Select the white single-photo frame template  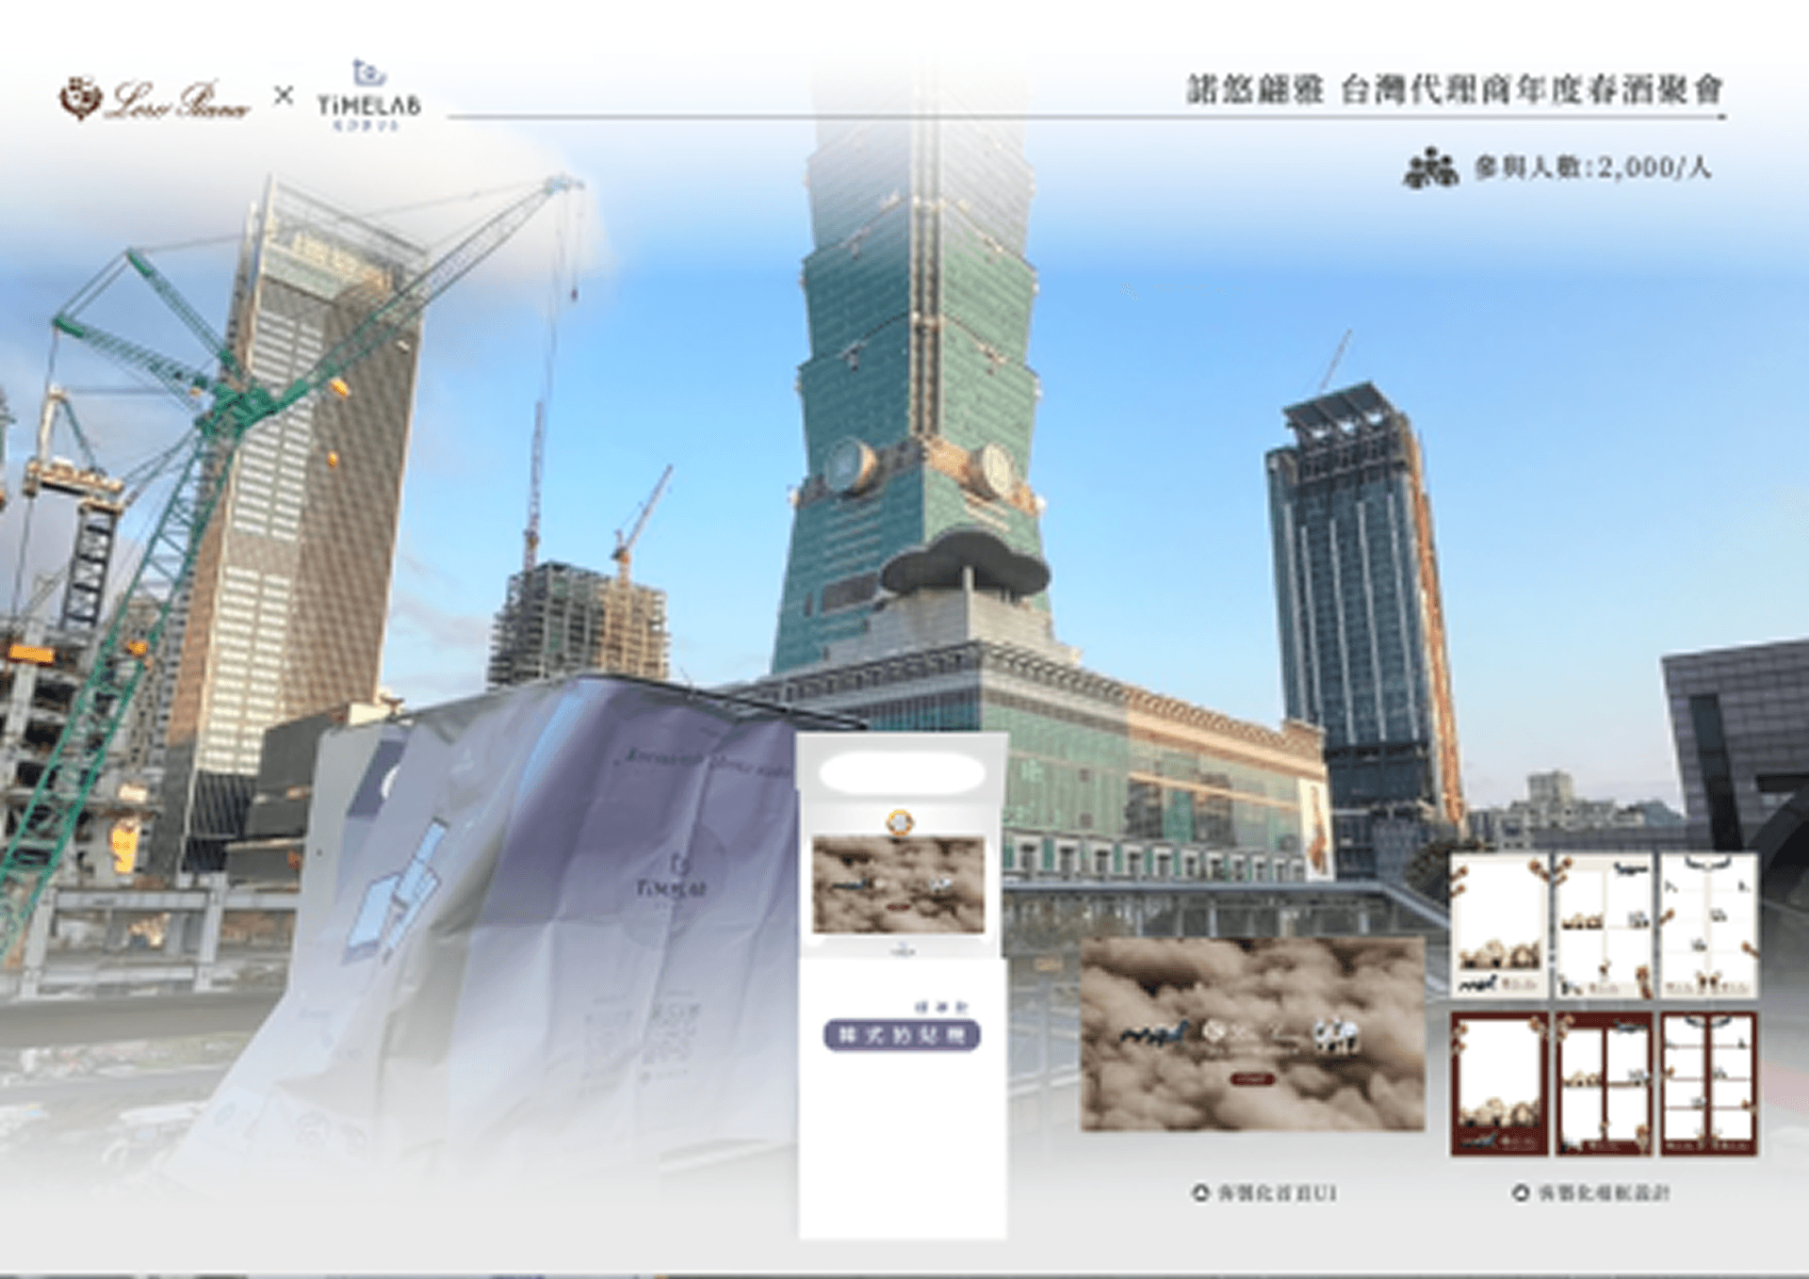[1499, 926]
